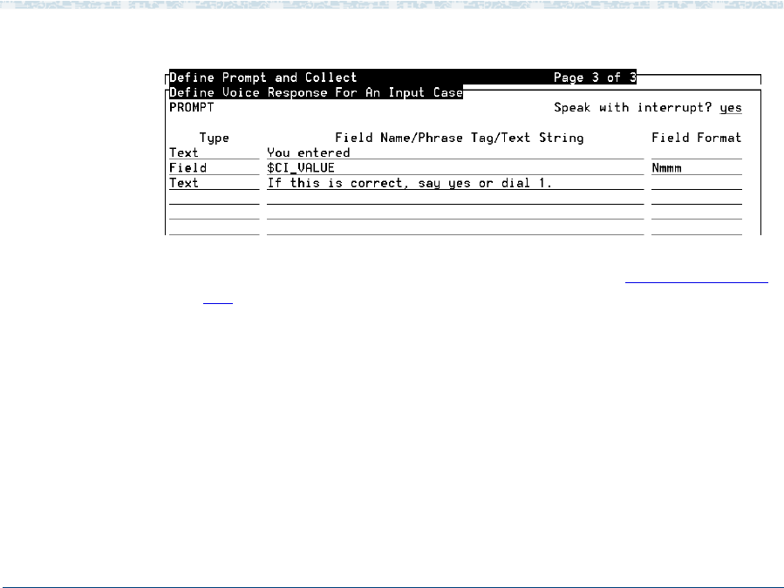Click the 'Field Format' column header
The image size is (784, 588).
pyautogui.click(x=696, y=138)
